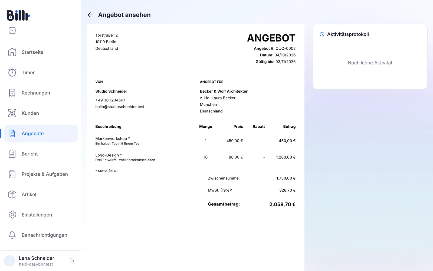Click the Angebot ansehen page title
This screenshot has height=271, width=433.
(124, 15)
